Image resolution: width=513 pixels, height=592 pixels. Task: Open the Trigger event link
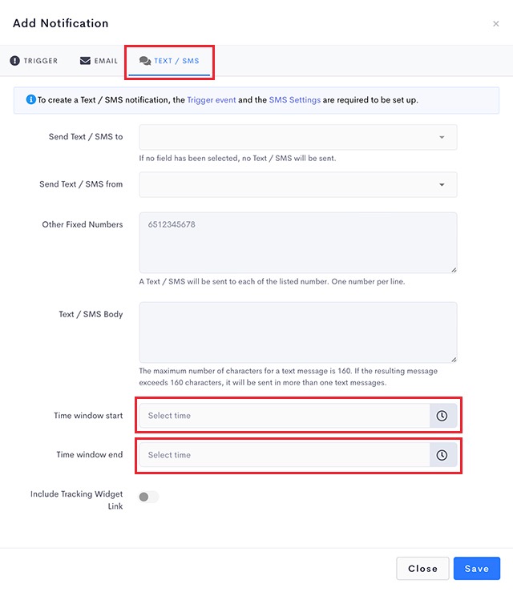point(212,99)
